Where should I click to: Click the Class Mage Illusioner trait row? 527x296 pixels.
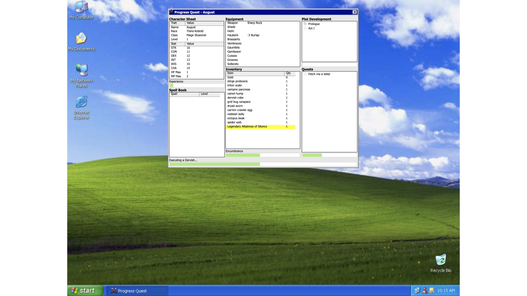coord(196,35)
